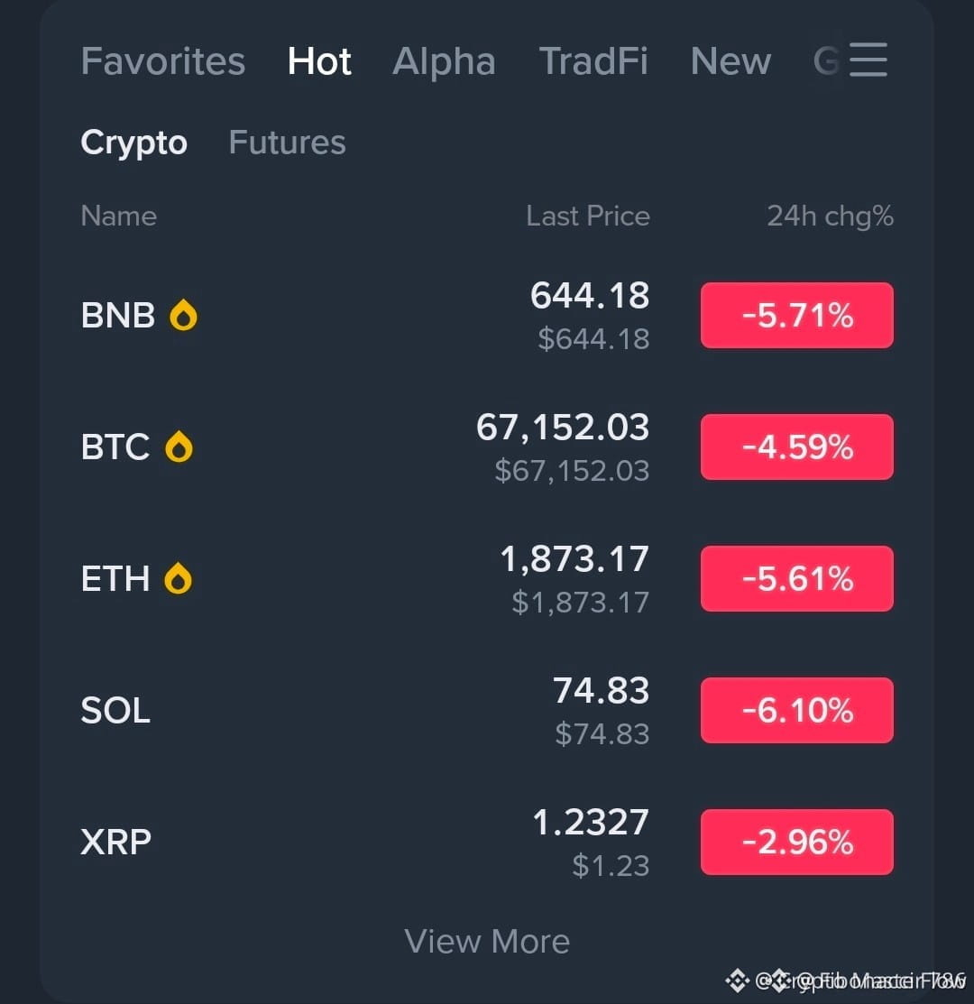Sort by the Name column header
The height and width of the screenshot is (1004, 974).
[x=119, y=216]
